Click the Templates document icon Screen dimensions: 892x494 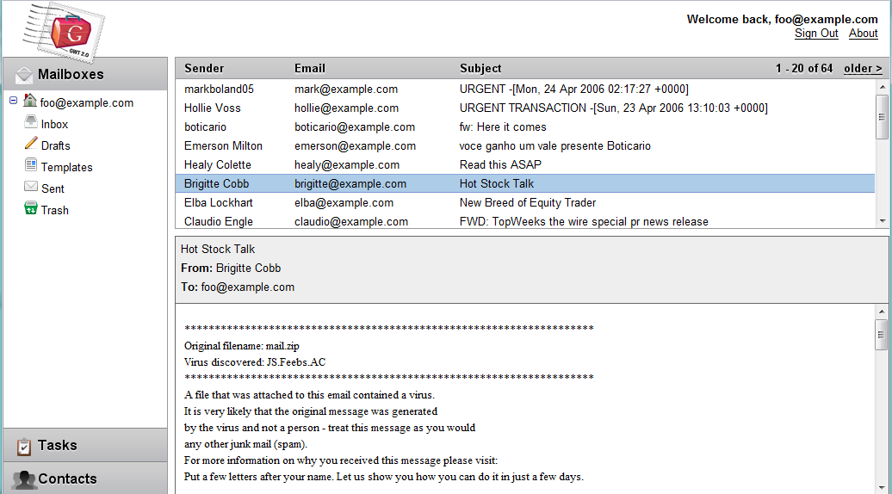pos(31,165)
